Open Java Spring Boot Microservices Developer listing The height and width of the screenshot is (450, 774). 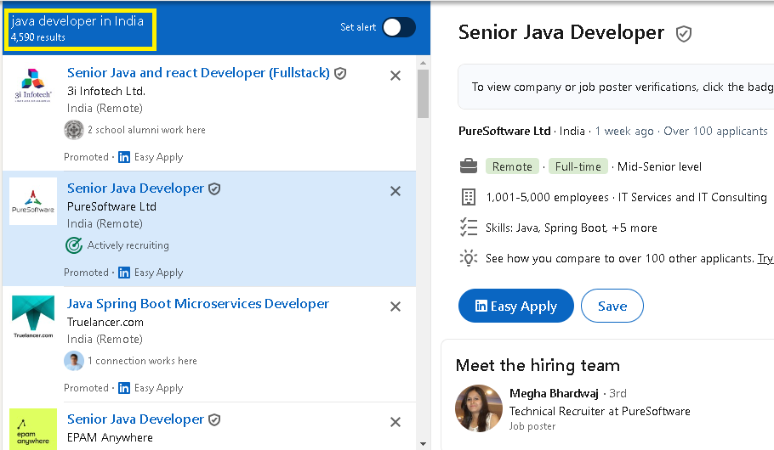click(198, 304)
